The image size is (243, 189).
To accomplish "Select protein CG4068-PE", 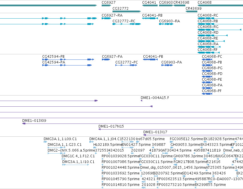I will coord(207,82).
